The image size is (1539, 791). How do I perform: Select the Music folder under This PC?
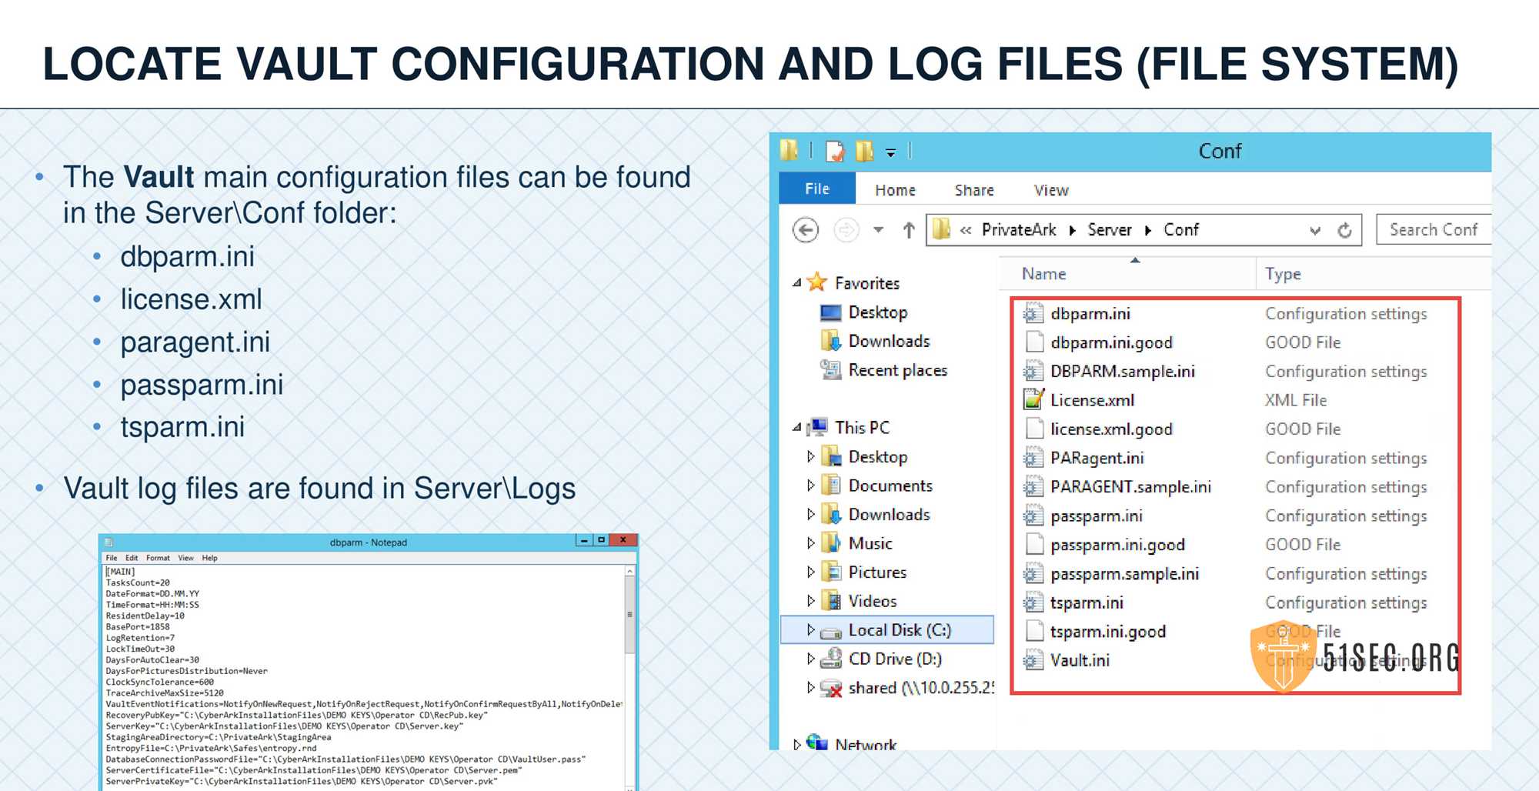click(x=870, y=543)
